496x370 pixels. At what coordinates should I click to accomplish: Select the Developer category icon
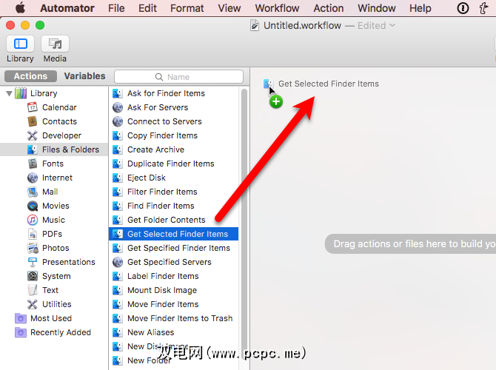pos(33,135)
